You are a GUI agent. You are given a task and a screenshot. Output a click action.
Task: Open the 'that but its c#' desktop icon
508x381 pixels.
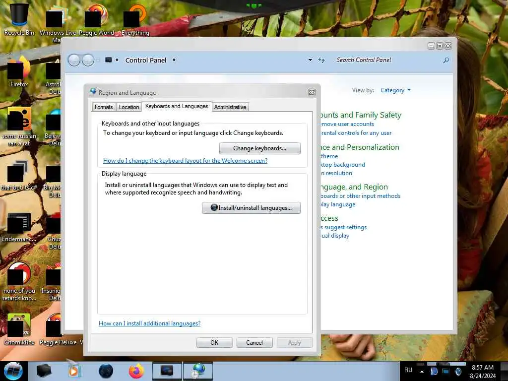pyautogui.click(x=19, y=175)
